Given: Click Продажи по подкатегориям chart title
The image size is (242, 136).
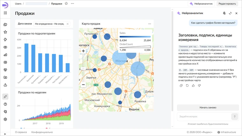Looking at the screenshot, I should click(37, 33).
